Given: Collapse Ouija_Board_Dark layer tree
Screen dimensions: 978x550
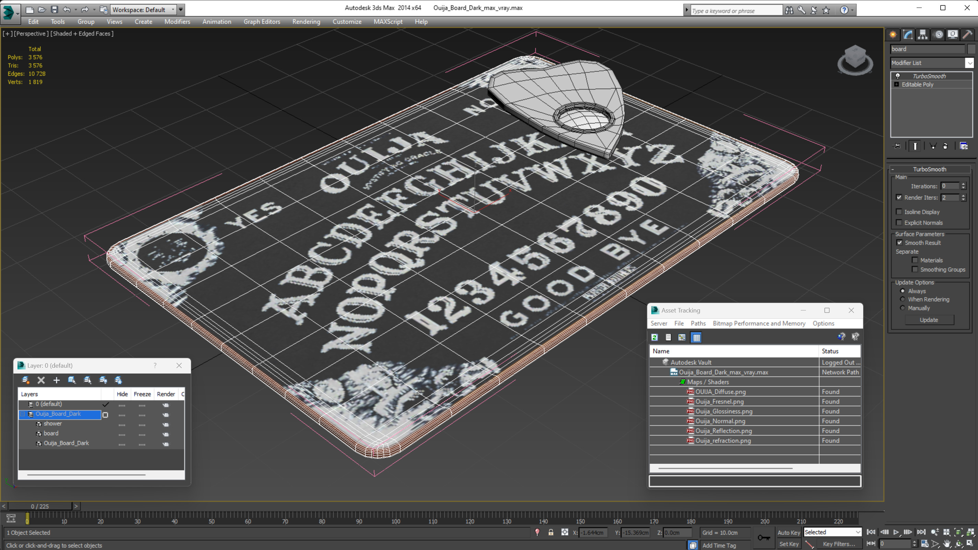Looking at the screenshot, I should 22,414.
